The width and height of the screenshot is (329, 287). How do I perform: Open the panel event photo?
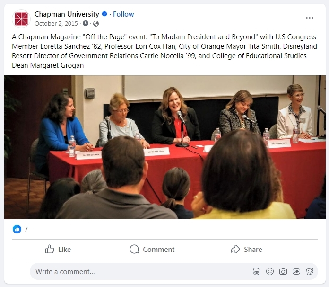(165, 147)
